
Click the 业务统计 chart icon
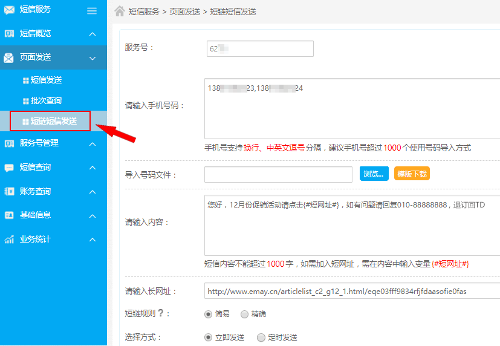coord(9,239)
